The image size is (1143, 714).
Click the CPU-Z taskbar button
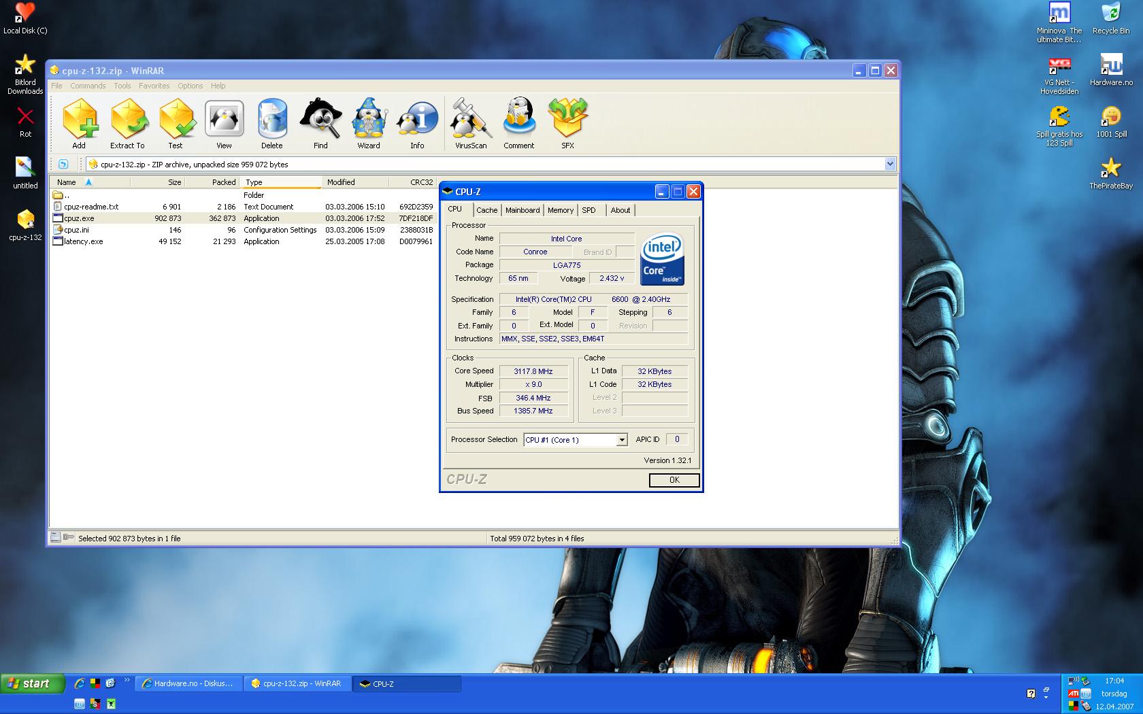click(x=407, y=683)
